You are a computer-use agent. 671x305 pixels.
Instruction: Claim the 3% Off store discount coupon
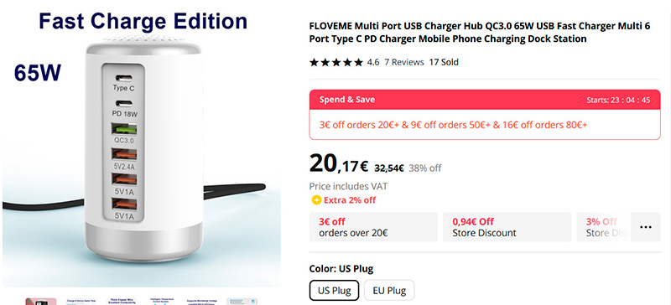(x=603, y=227)
